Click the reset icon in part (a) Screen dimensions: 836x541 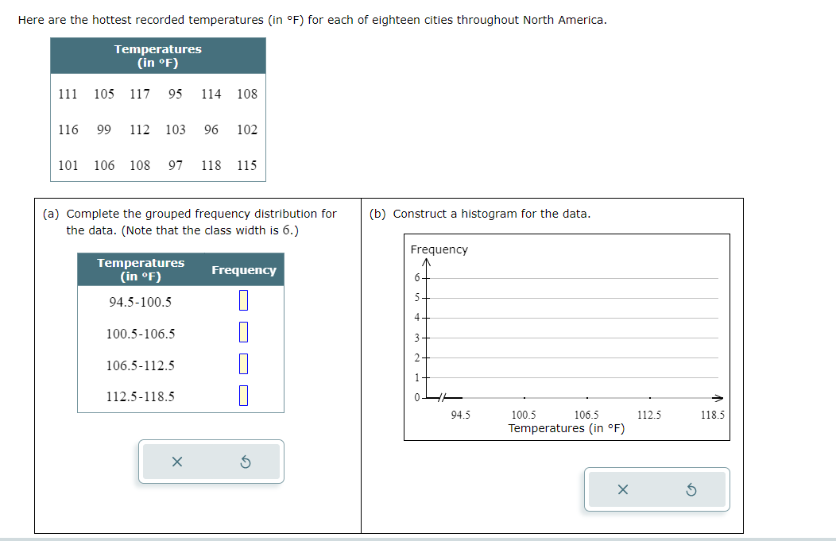(246, 462)
